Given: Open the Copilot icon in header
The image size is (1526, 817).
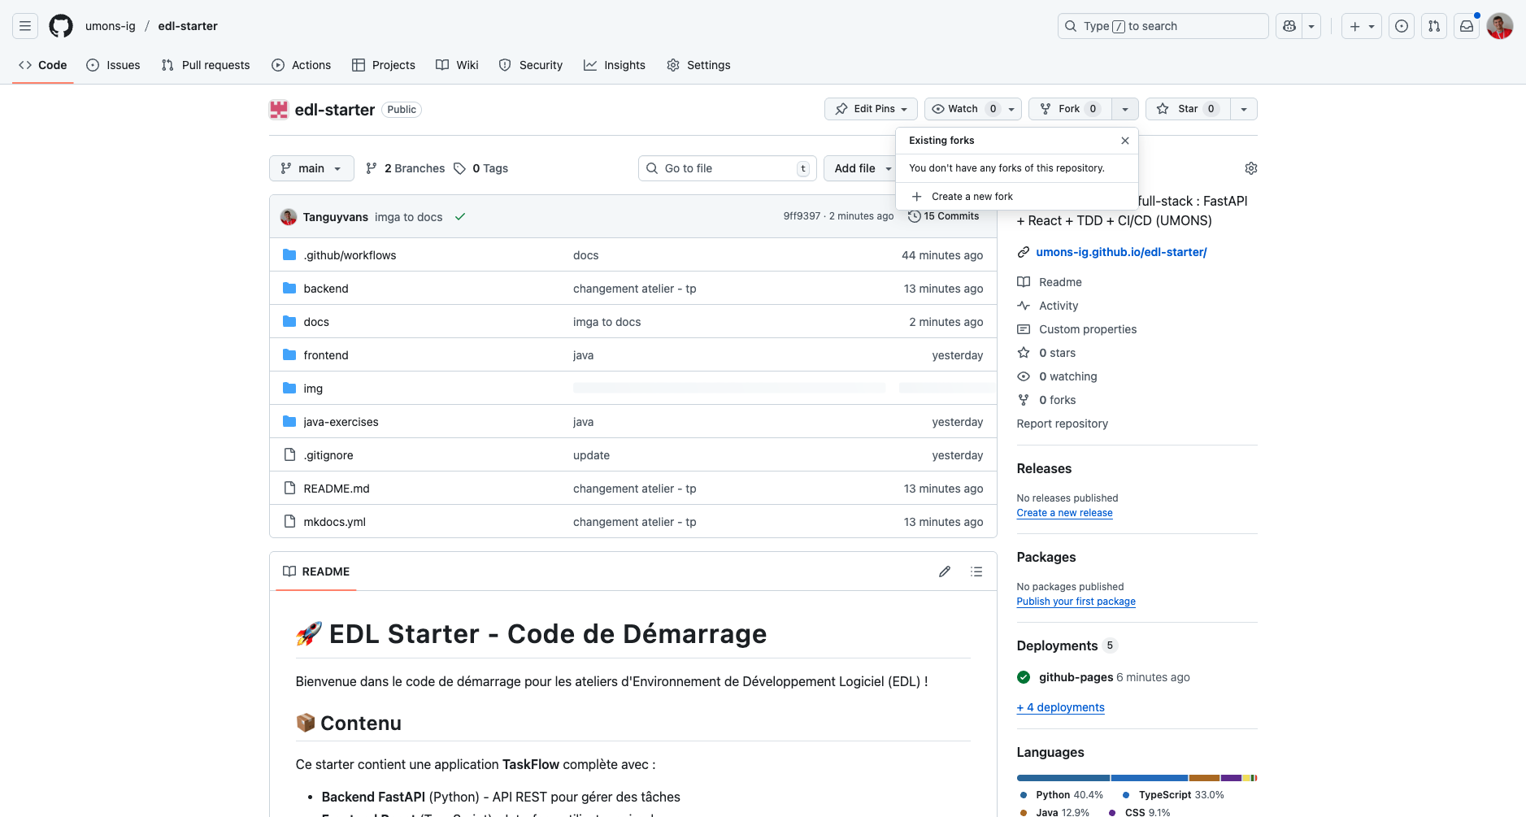Looking at the screenshot, I should [x=1289, y=26].
